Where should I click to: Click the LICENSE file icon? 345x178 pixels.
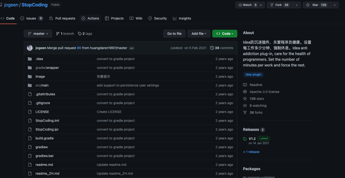coord(30,112)
